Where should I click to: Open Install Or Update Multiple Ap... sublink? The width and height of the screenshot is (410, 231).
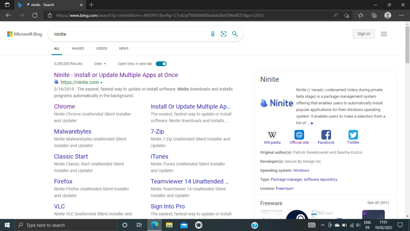point(191,107)
